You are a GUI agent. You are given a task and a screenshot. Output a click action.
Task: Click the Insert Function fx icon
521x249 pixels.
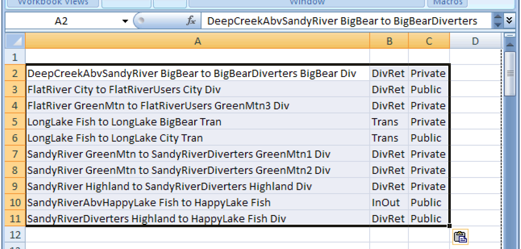tap(191, 21)
